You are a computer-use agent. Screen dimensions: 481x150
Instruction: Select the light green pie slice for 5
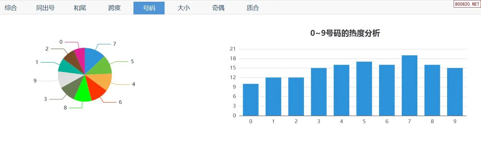tap(102, 67)
